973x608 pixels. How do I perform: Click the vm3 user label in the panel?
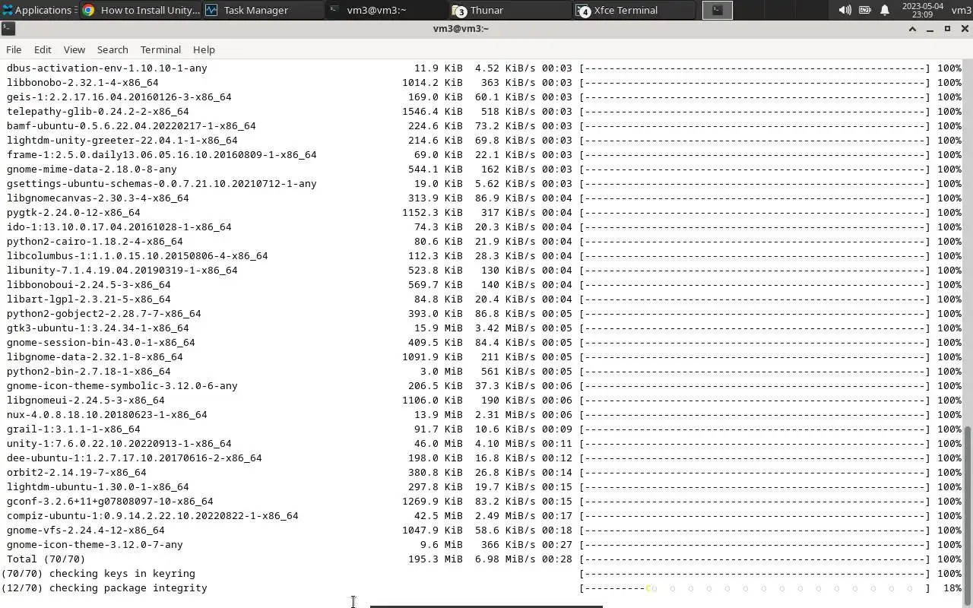coord(960,11)
